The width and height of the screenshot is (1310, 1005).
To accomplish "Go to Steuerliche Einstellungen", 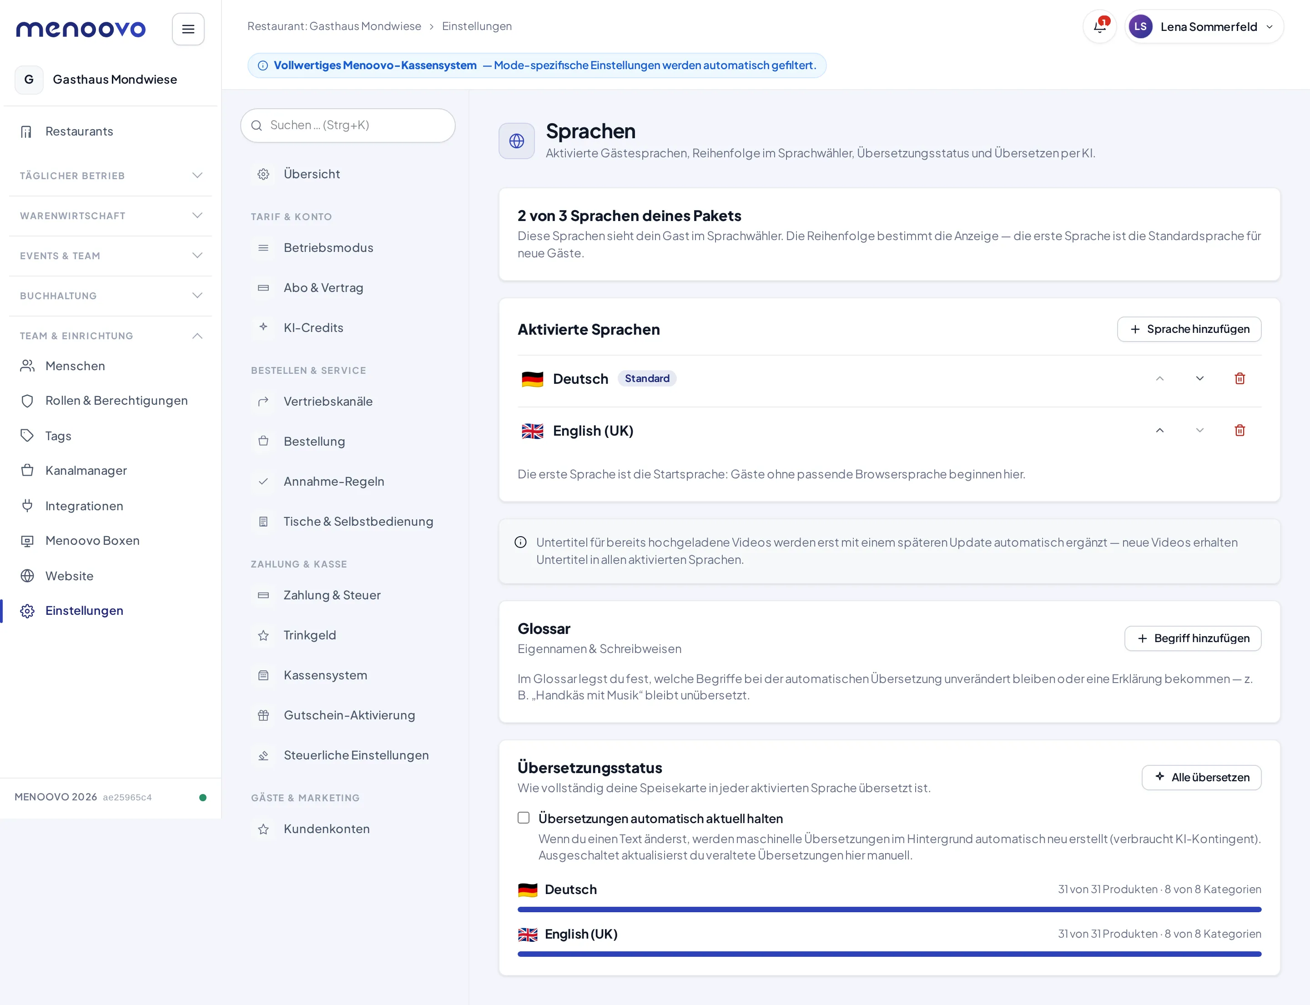I will 348,755.
